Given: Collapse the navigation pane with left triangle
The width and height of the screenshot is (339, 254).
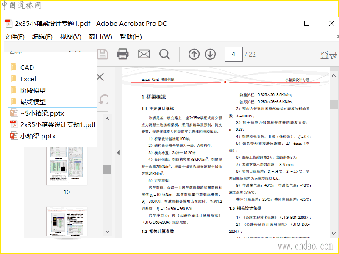Looking at the screenshot, I should tap(118, 153).
